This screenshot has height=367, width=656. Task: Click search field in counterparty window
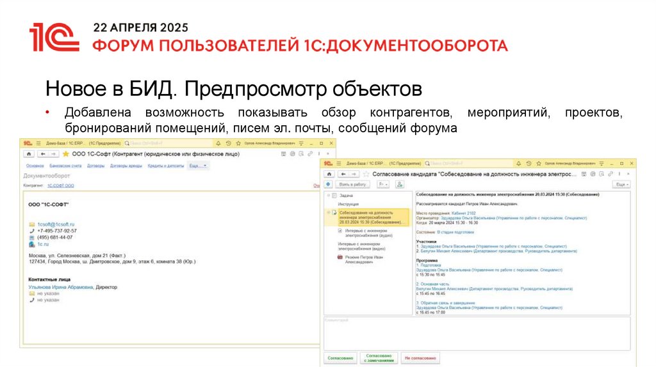click(169, 143)
